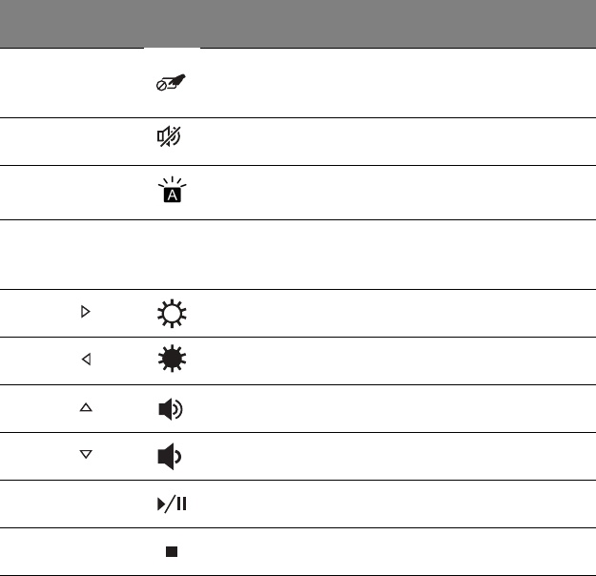This screenshot has width=596, height=576.
Task: Click the gray header bar at top
Action: click(298, 24)
